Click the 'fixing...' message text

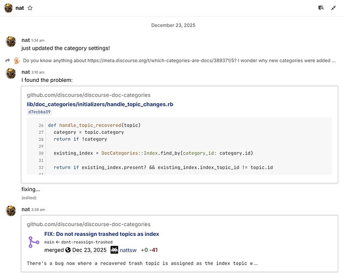point(31,189)
